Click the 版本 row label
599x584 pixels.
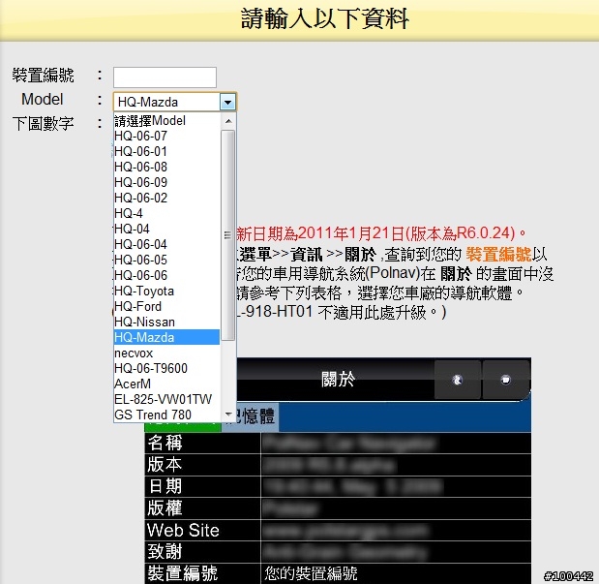165,464
